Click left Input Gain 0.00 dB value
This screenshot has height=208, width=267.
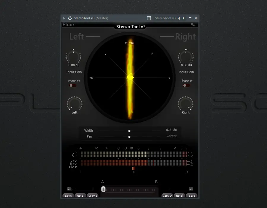click(x=74, y=65)
